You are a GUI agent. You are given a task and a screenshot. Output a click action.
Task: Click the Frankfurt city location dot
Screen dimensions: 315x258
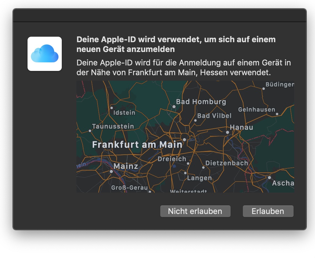point(184,139)
